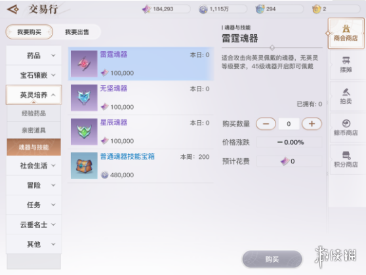366x275 pixels.
Task: Select the 普通魂器技能宝箱 chest icon
Action: pyautogui.click(x=84, y=165)
